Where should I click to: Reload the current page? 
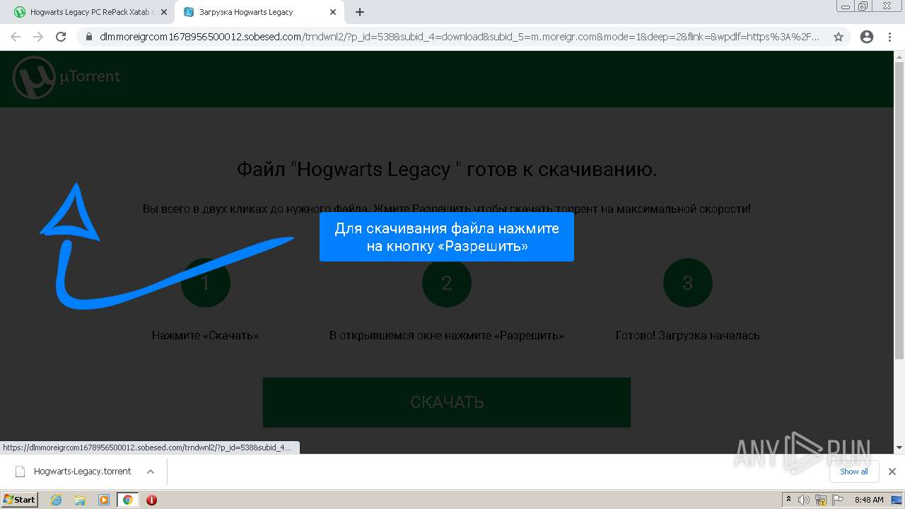coord(61,37)
